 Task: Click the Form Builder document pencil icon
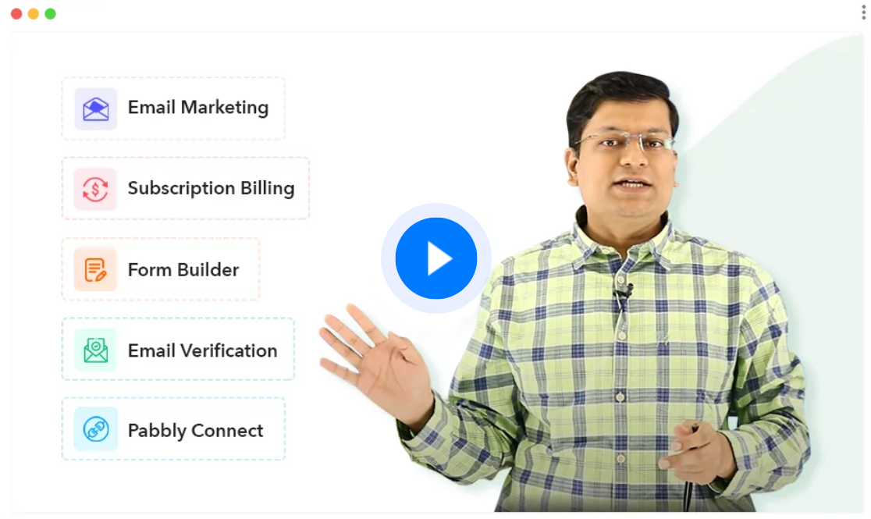95,269
